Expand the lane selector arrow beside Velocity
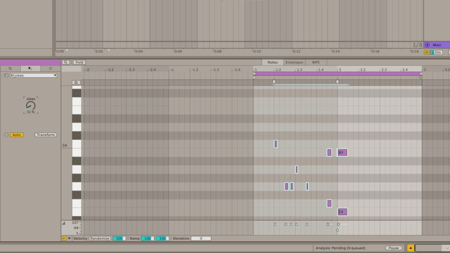 69,238
